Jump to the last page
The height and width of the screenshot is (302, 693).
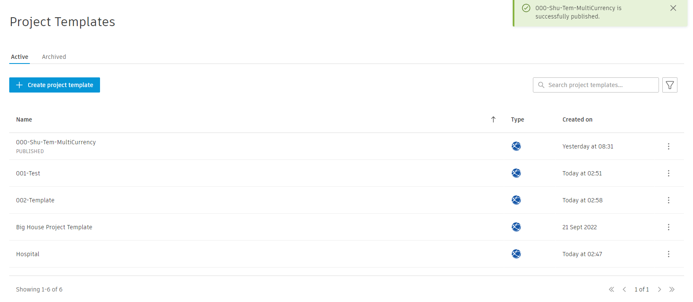click(672, 289)
